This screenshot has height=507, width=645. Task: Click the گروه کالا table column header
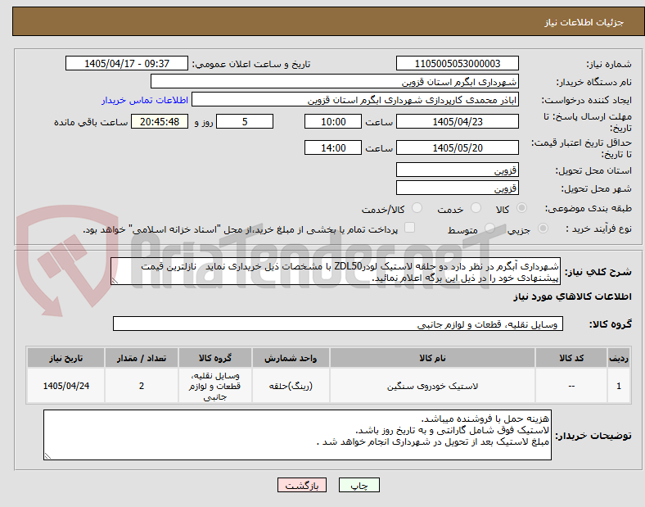pyautogui.click(x=215, y=358)
